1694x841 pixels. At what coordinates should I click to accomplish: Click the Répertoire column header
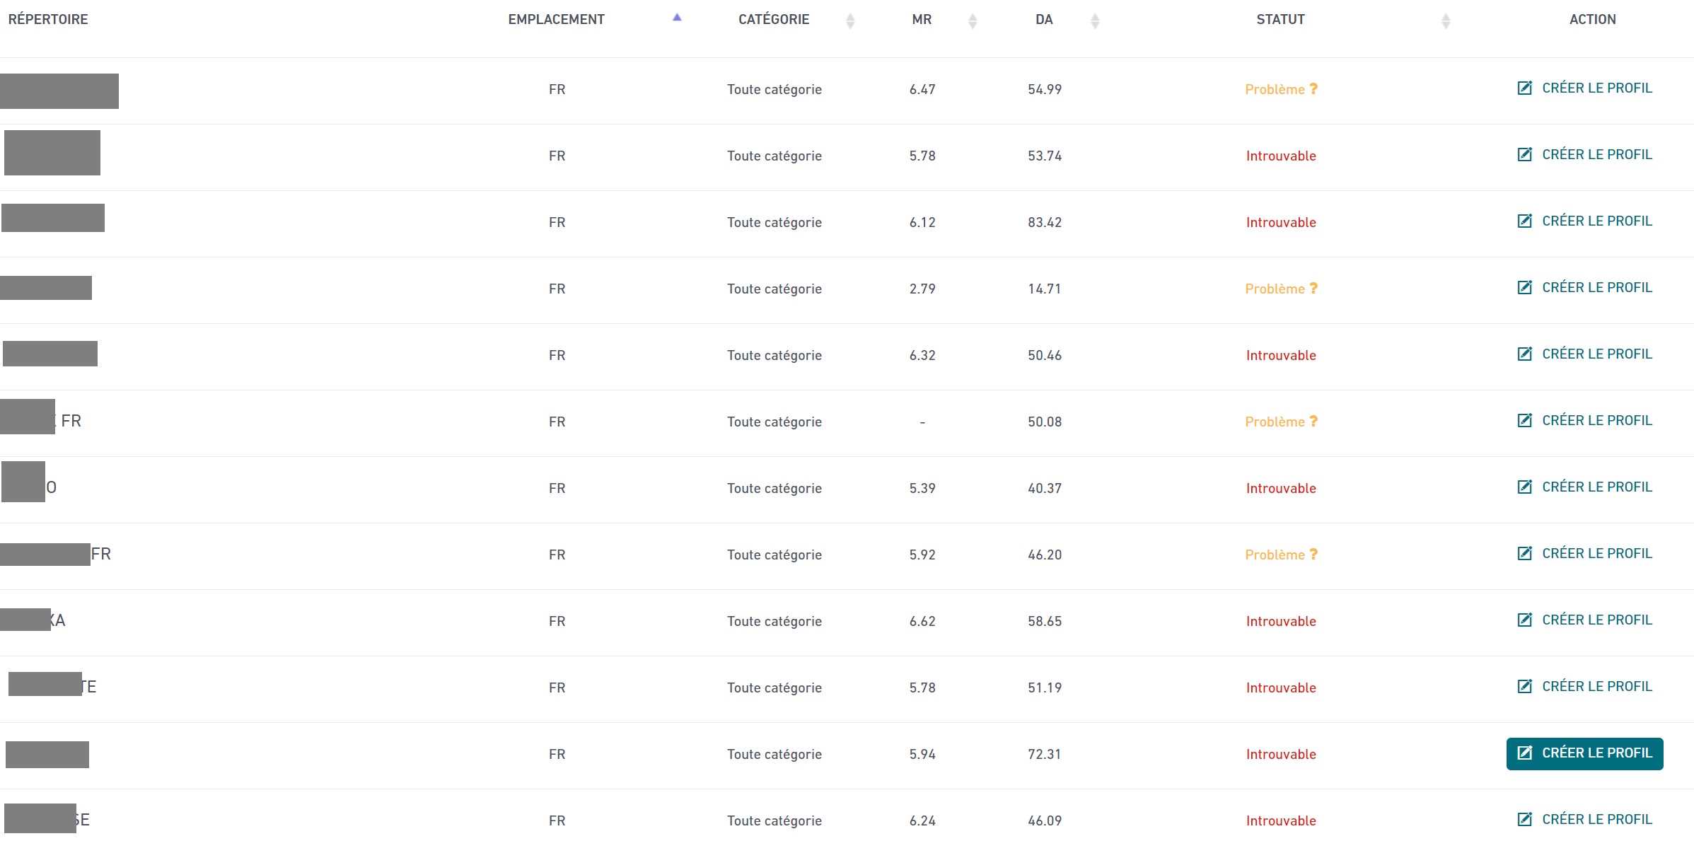(48, 20)
